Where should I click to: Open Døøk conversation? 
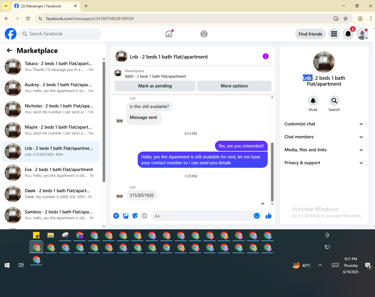(x=51, y=194)
